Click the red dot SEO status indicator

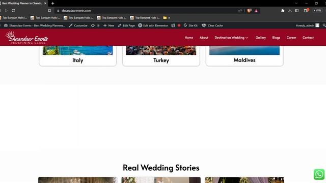(x=179, y=25)
